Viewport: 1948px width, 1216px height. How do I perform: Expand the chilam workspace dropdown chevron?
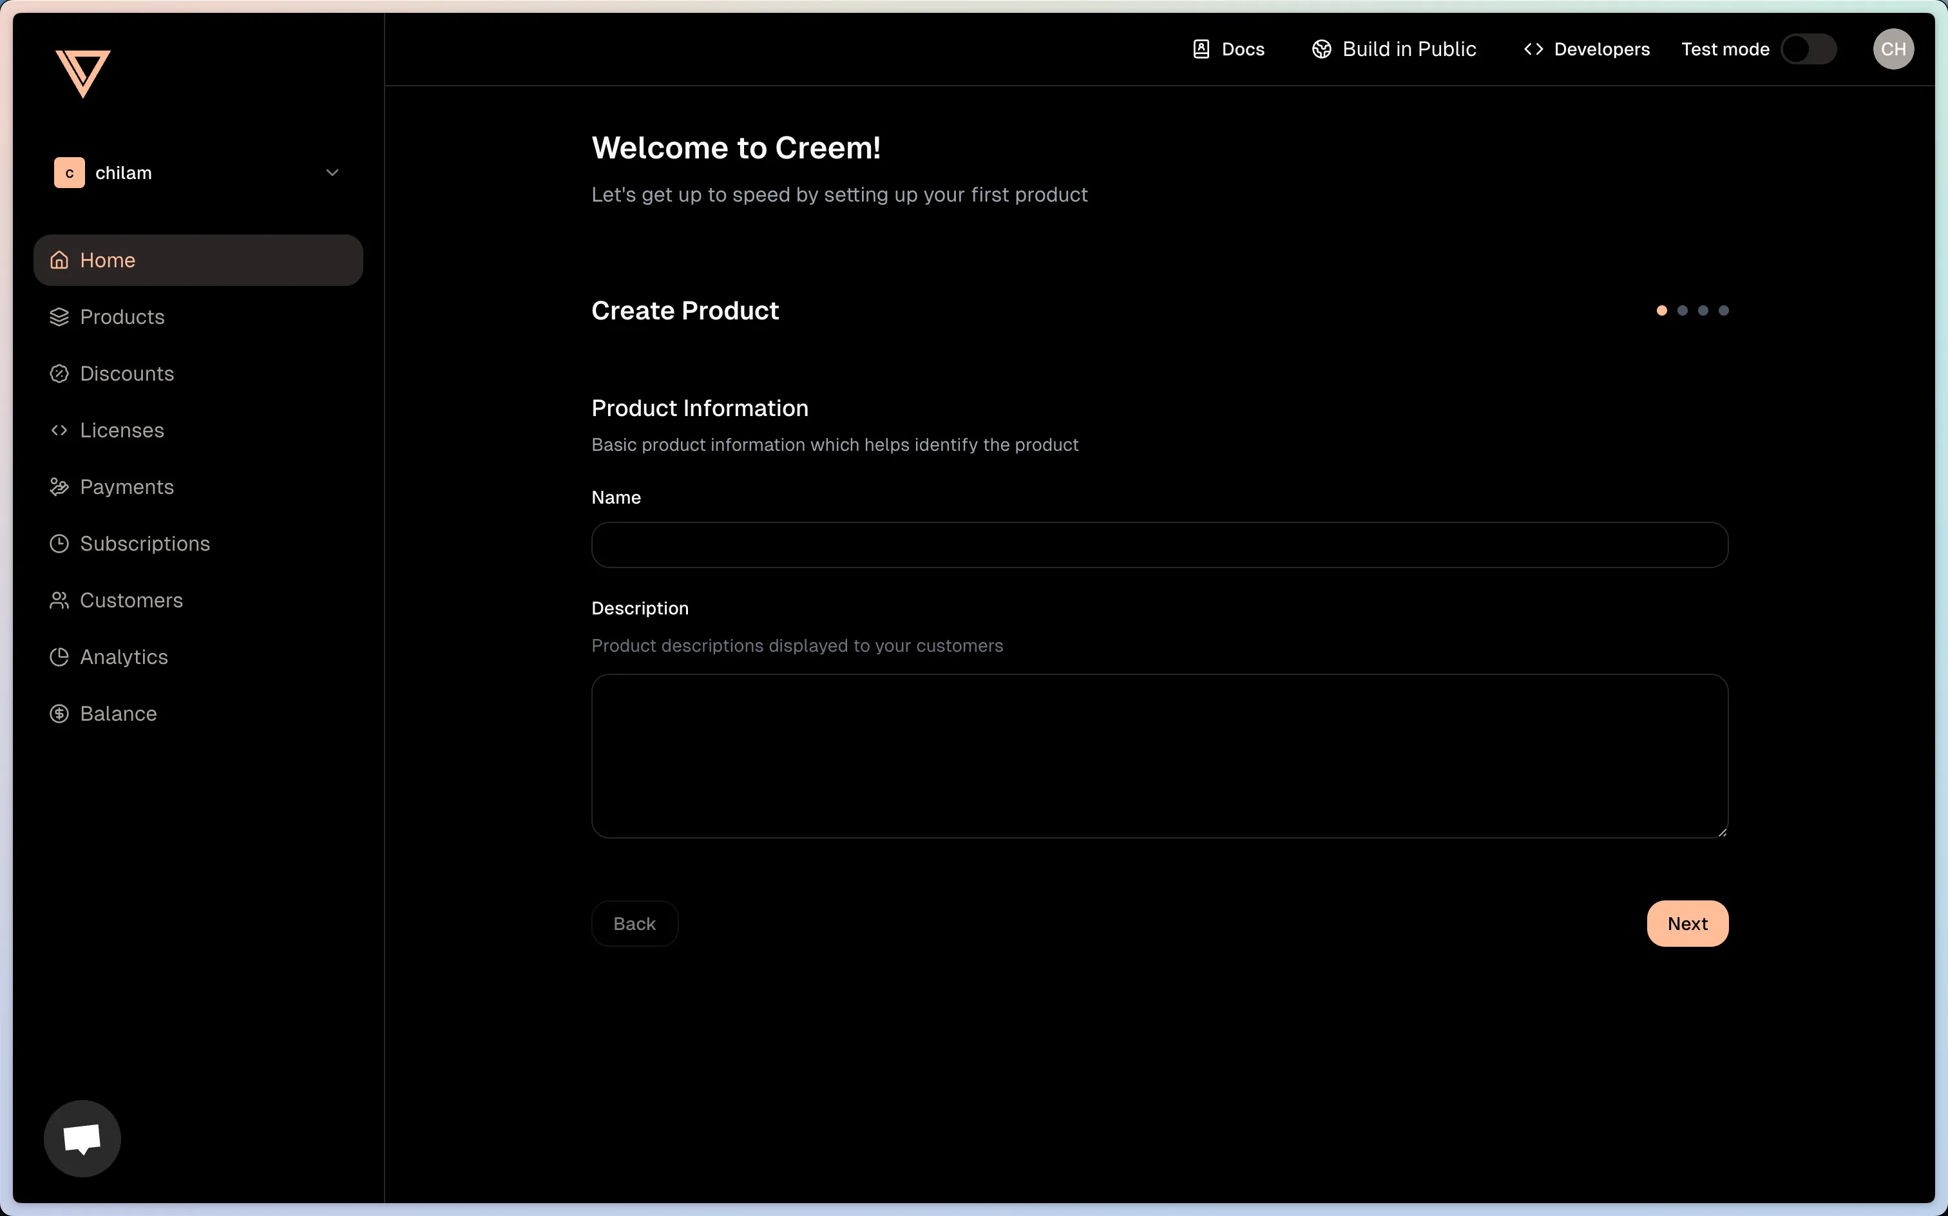coord(332,173)
